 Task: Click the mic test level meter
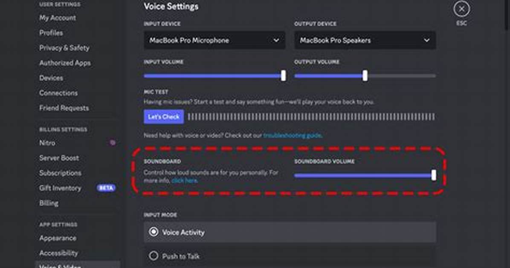(x=311, y=117)
